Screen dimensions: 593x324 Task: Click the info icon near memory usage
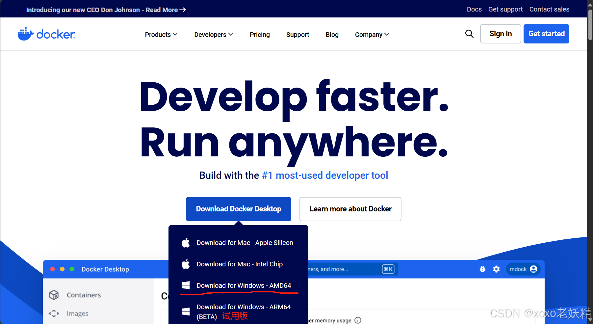[x=358, y=320]
